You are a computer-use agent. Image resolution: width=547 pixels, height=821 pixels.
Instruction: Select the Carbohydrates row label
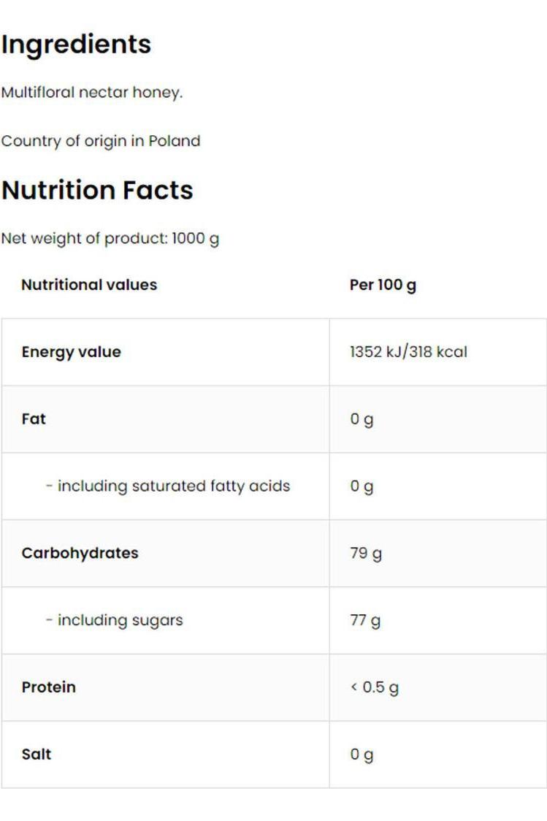coord(80,553)
